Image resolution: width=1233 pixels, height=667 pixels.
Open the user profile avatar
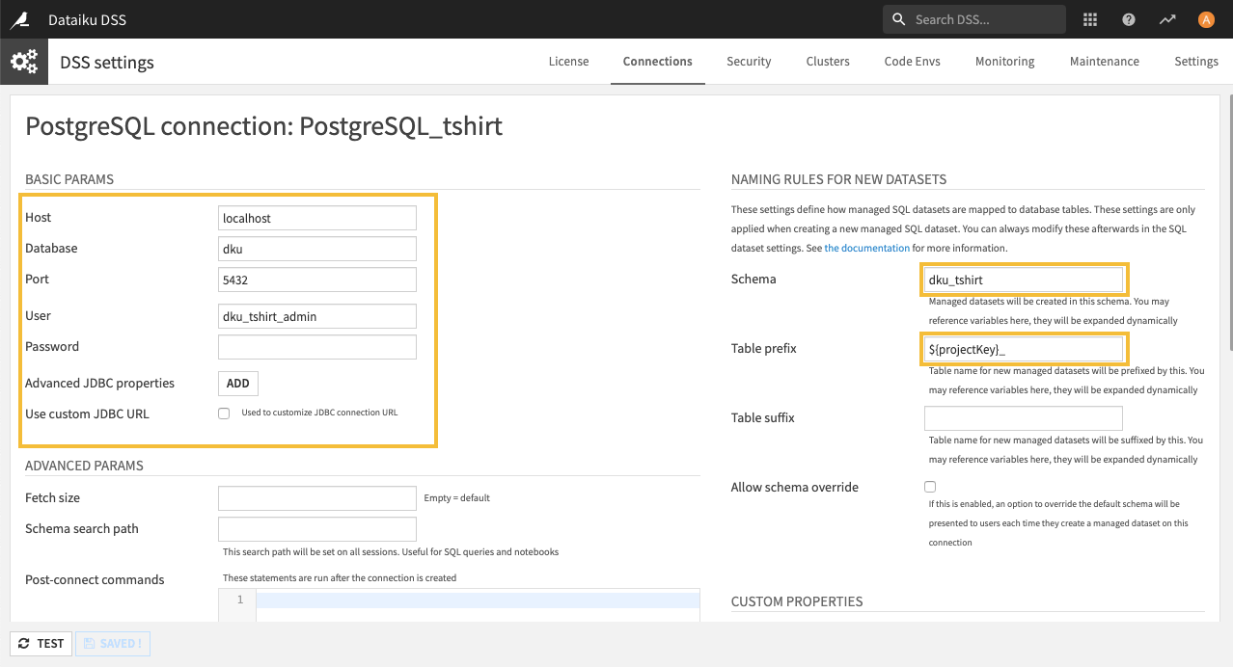pos(1206,19)
